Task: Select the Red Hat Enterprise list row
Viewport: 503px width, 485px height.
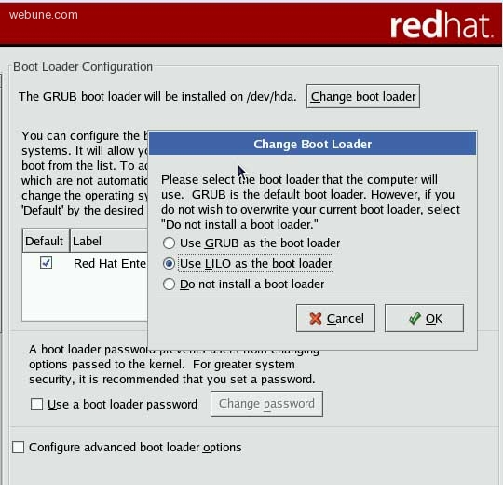Action: pos(85,263)
